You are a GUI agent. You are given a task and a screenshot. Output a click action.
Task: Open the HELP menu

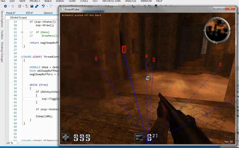pos(159,1)
